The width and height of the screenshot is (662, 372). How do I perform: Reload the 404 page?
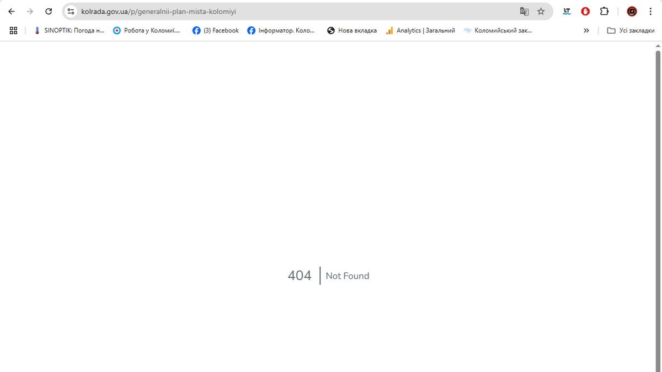pyautogui.click(x=49, y=12)
